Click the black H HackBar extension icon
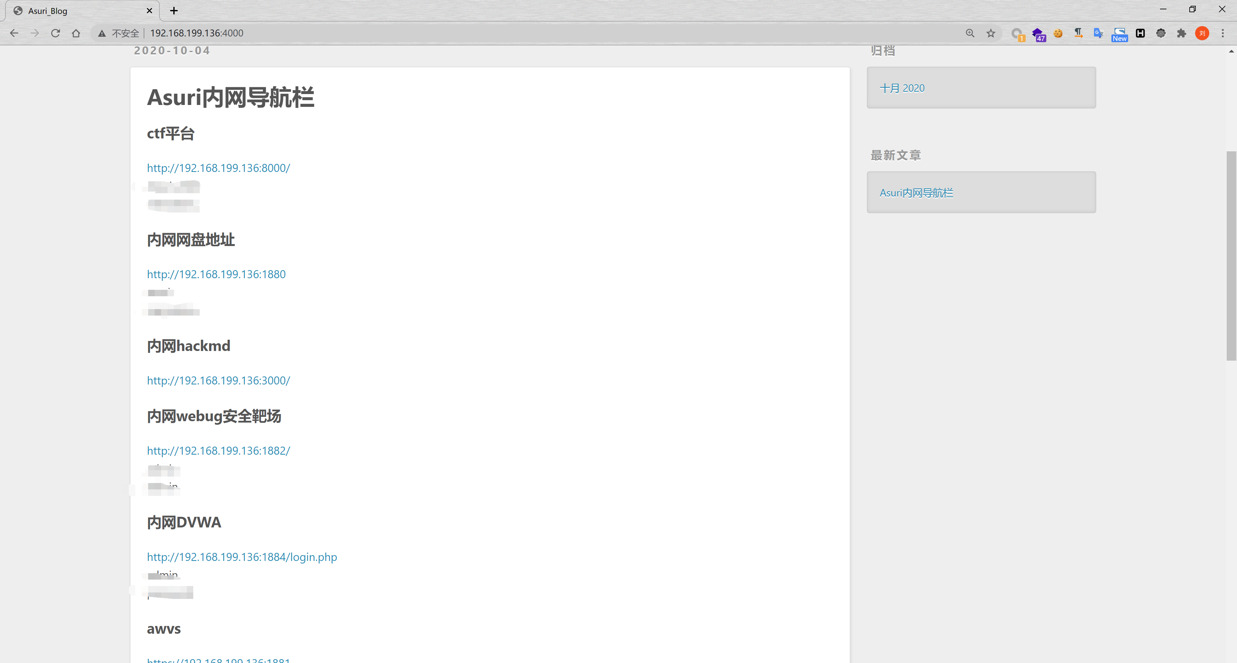This screenshot has height=663, width=1237. 1140,33
